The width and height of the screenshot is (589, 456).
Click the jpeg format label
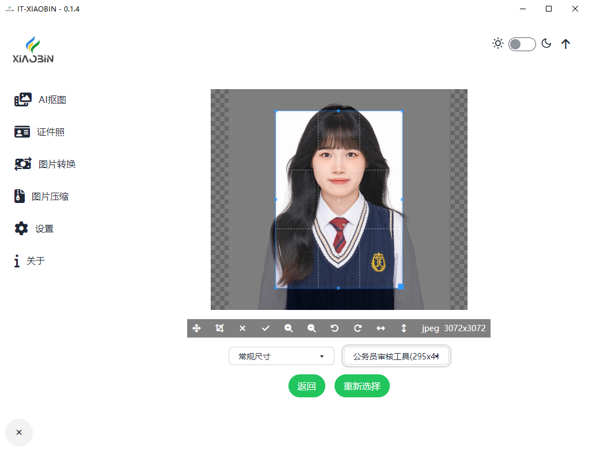point(431,328)
